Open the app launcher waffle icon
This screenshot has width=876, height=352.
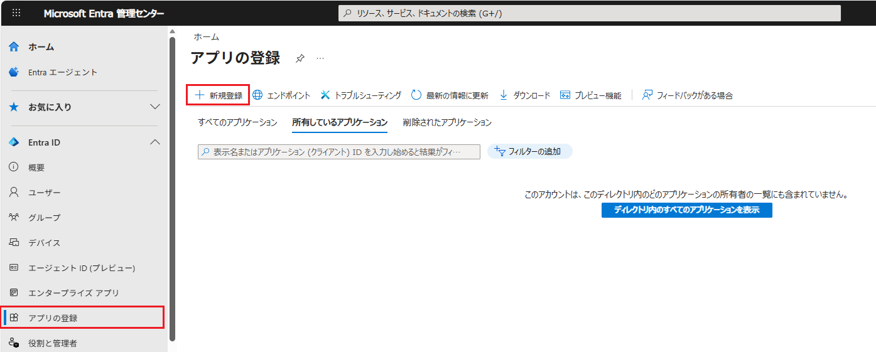[16, 13]
